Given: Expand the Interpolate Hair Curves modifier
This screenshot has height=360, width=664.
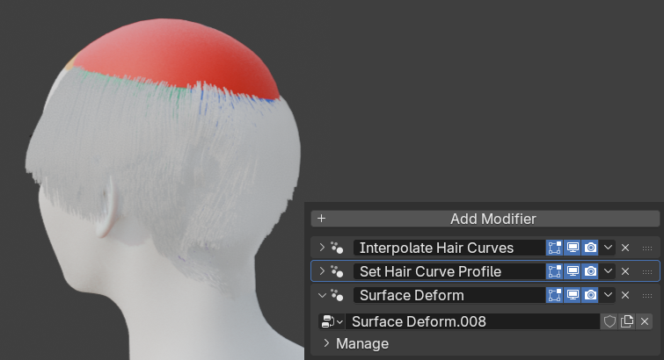Looking at the screenshot, I should pyautogui.click(x=322, y=248).
